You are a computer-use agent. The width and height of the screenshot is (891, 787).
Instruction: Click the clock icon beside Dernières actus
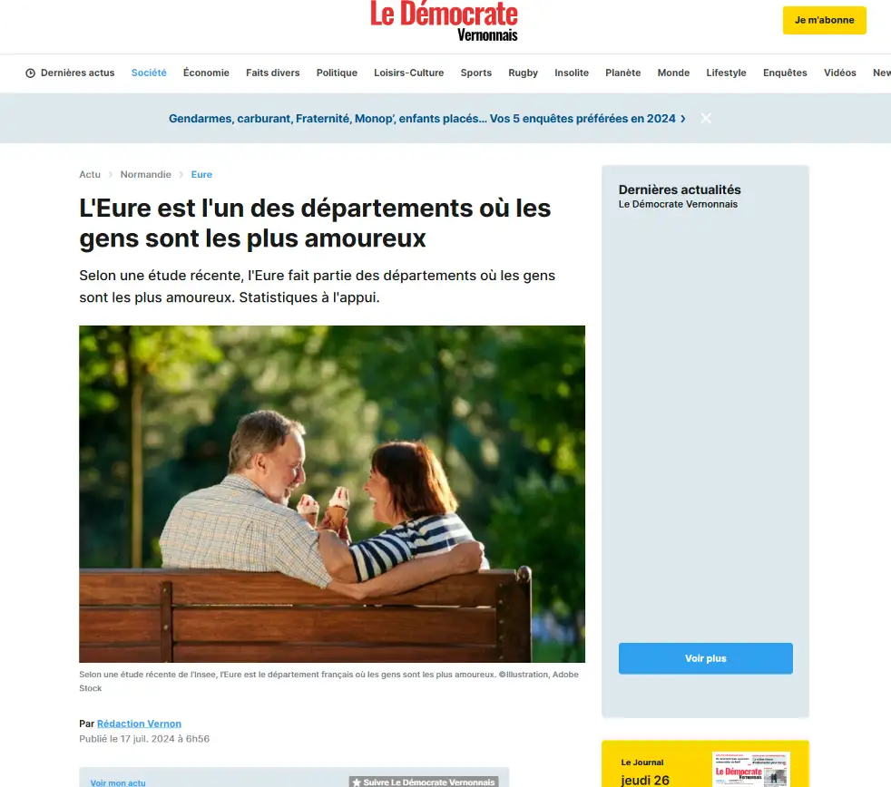pos(30,73)
